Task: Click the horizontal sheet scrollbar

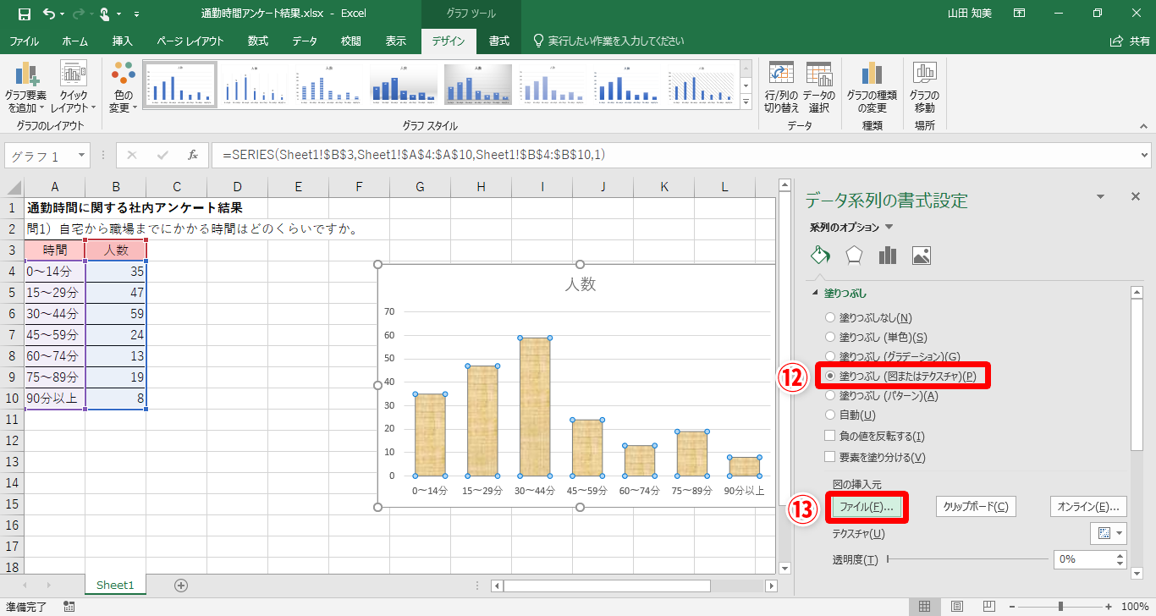Action: [x=634, y=586]
